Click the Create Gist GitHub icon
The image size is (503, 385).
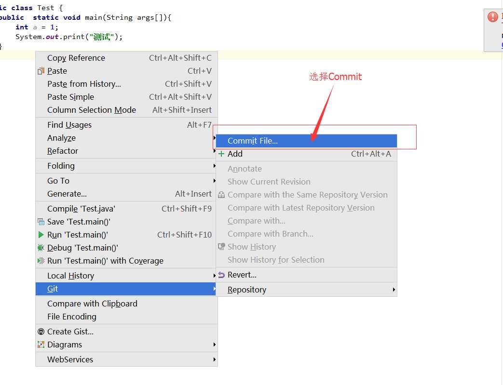41,332
